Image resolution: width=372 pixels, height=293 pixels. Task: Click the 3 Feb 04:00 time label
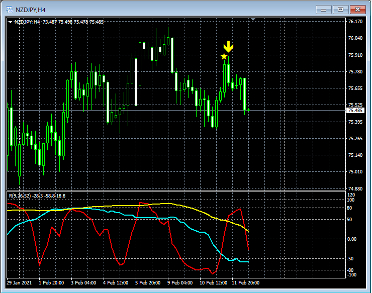coord(83,283)
